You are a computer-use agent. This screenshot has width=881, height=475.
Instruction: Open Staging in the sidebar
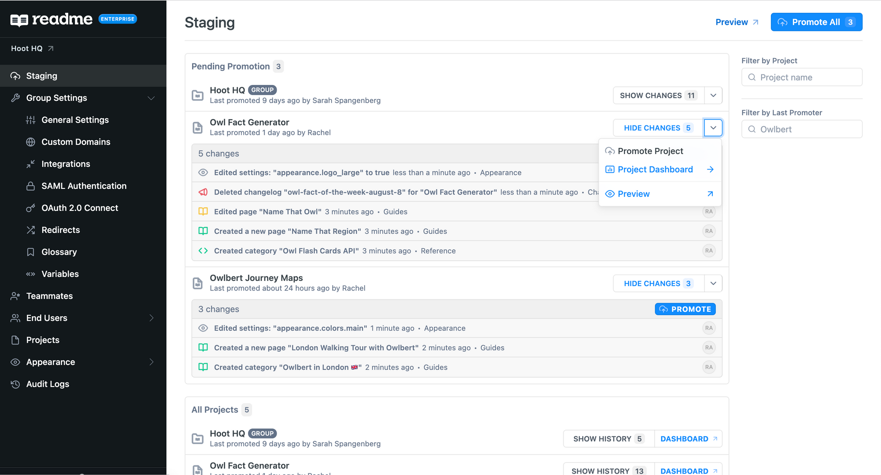[x=83, y=76]
